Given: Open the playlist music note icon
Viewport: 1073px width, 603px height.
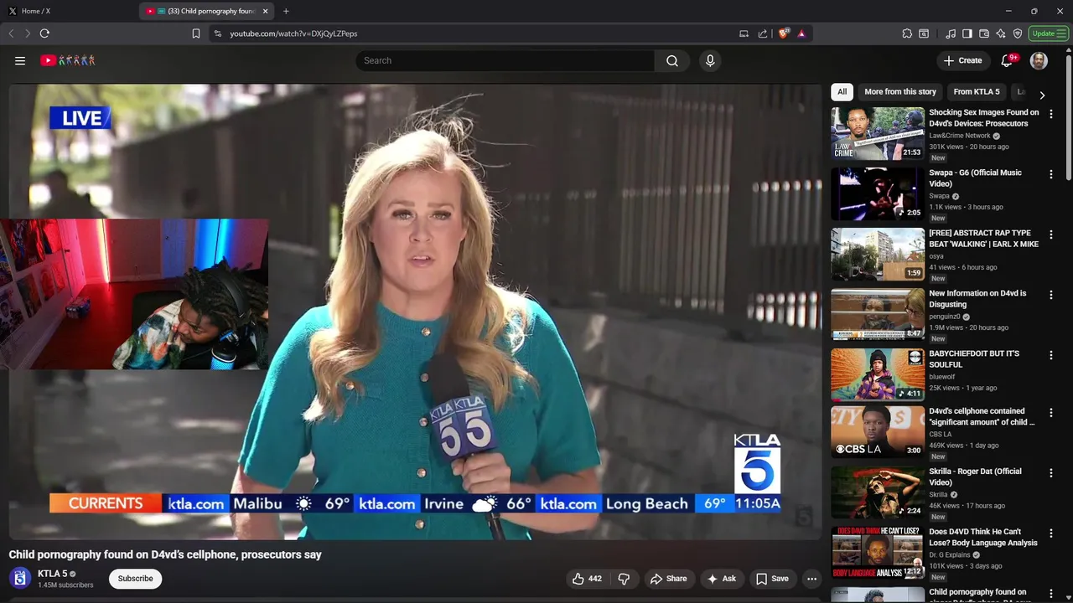Looking at the screenshot, I should (x=951, y=33).
